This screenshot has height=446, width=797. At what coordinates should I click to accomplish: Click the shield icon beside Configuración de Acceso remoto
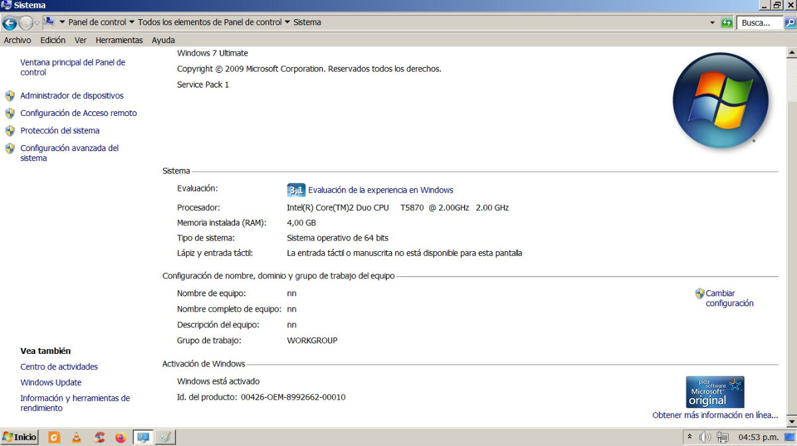[x=10, y=113]
